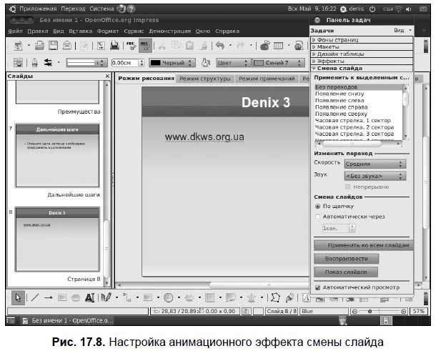Click 'Применить ко всем слайдам' button
The image size is (436, 351).
[363, 245]
